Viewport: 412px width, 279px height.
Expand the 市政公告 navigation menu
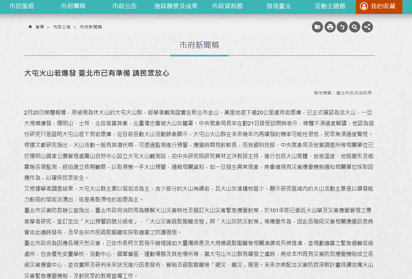[125, 6]
